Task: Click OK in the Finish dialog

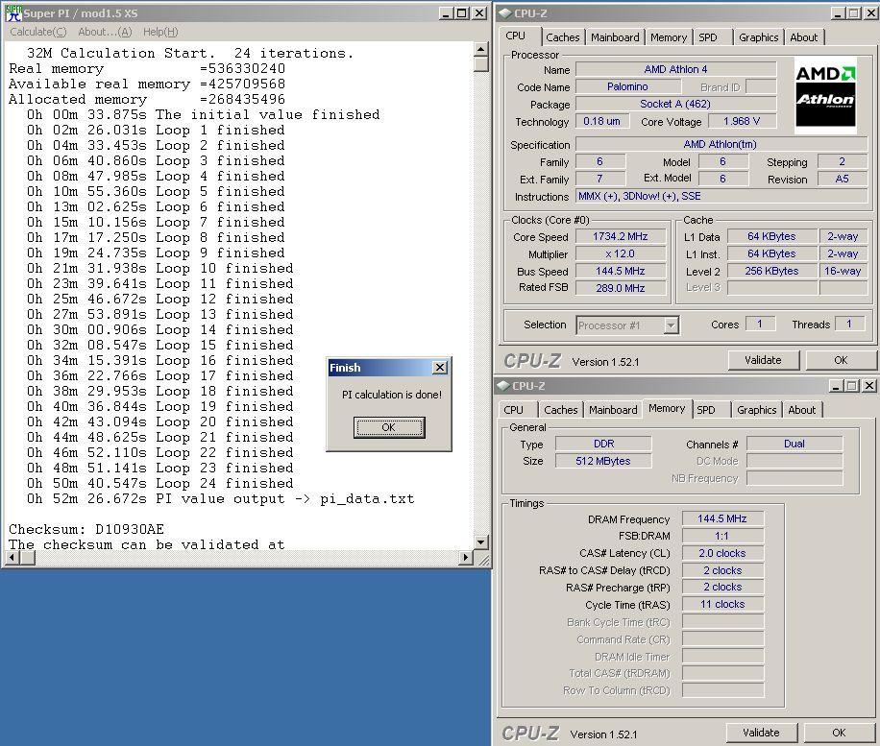Action: click(389, 427)
